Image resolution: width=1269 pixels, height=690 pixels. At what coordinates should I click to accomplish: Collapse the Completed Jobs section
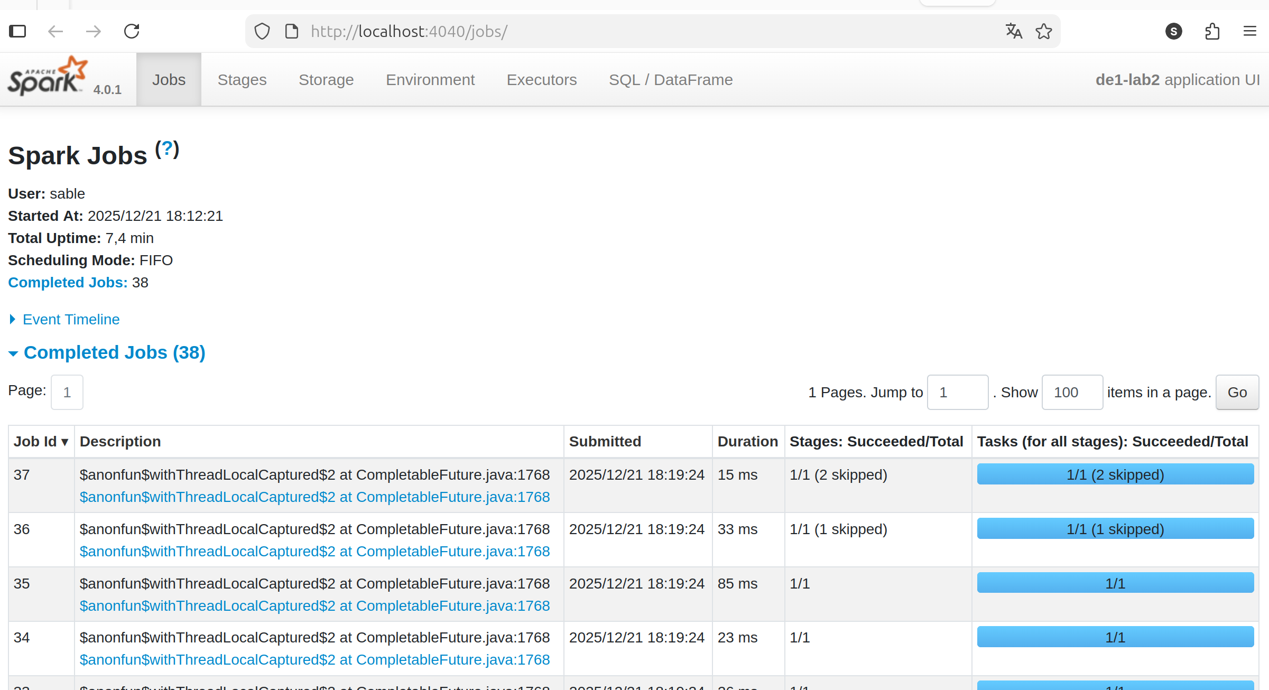coord(114,352)
